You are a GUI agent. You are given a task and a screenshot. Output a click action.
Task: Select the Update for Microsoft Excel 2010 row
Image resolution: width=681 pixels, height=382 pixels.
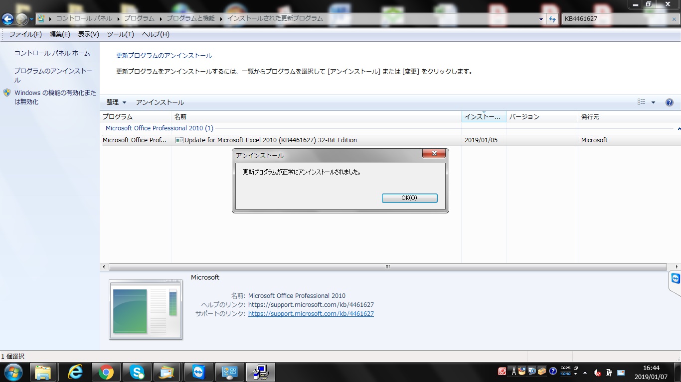[x=390, y=140]
